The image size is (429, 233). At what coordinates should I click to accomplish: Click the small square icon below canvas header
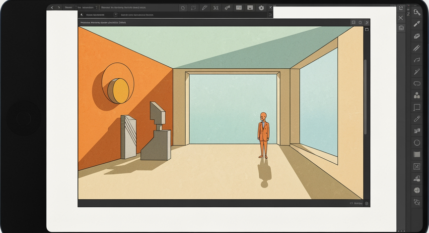[x=367, y=30]
